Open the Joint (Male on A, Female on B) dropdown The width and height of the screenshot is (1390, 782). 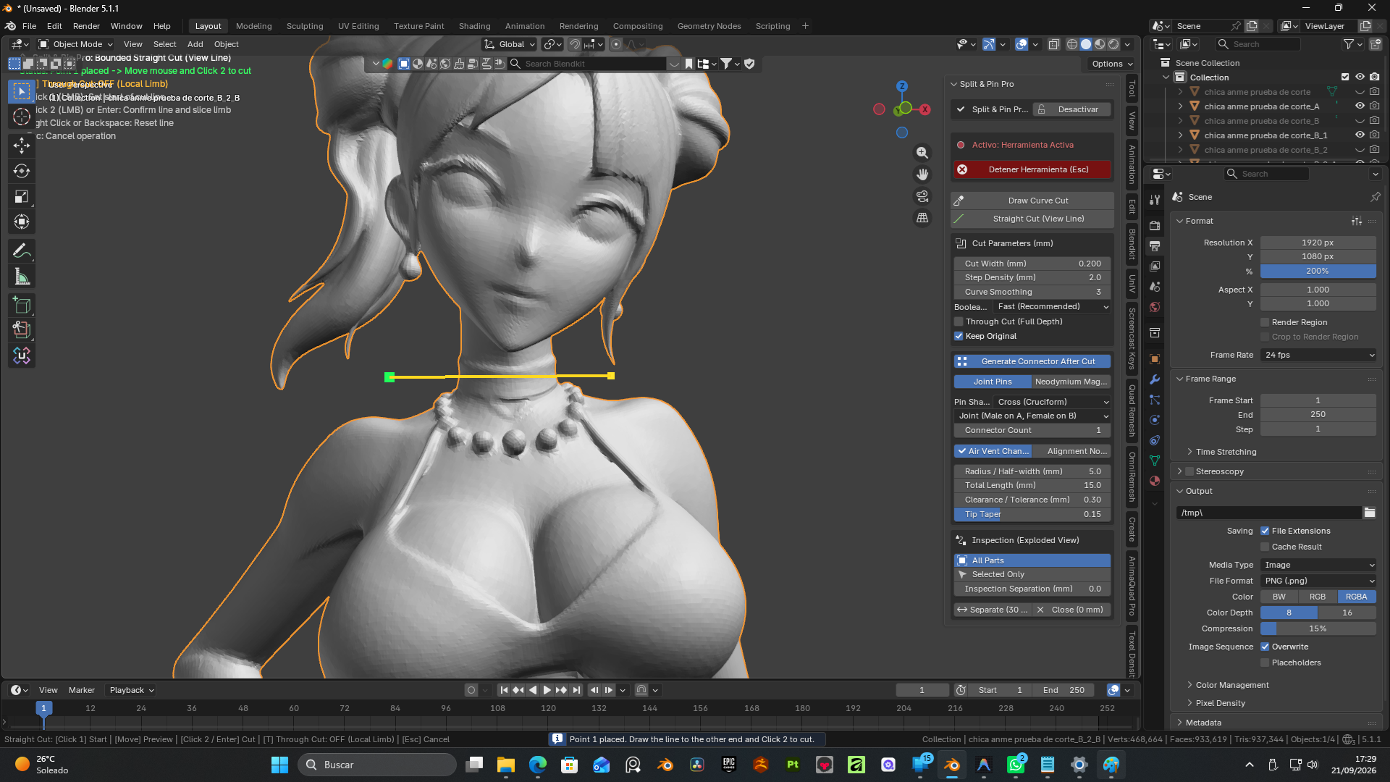click(x=1032, y=416)
